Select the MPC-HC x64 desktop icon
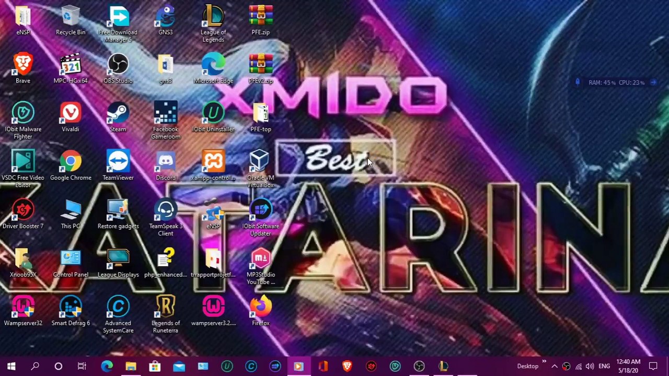669x376 pixels. tap(71, 69)
